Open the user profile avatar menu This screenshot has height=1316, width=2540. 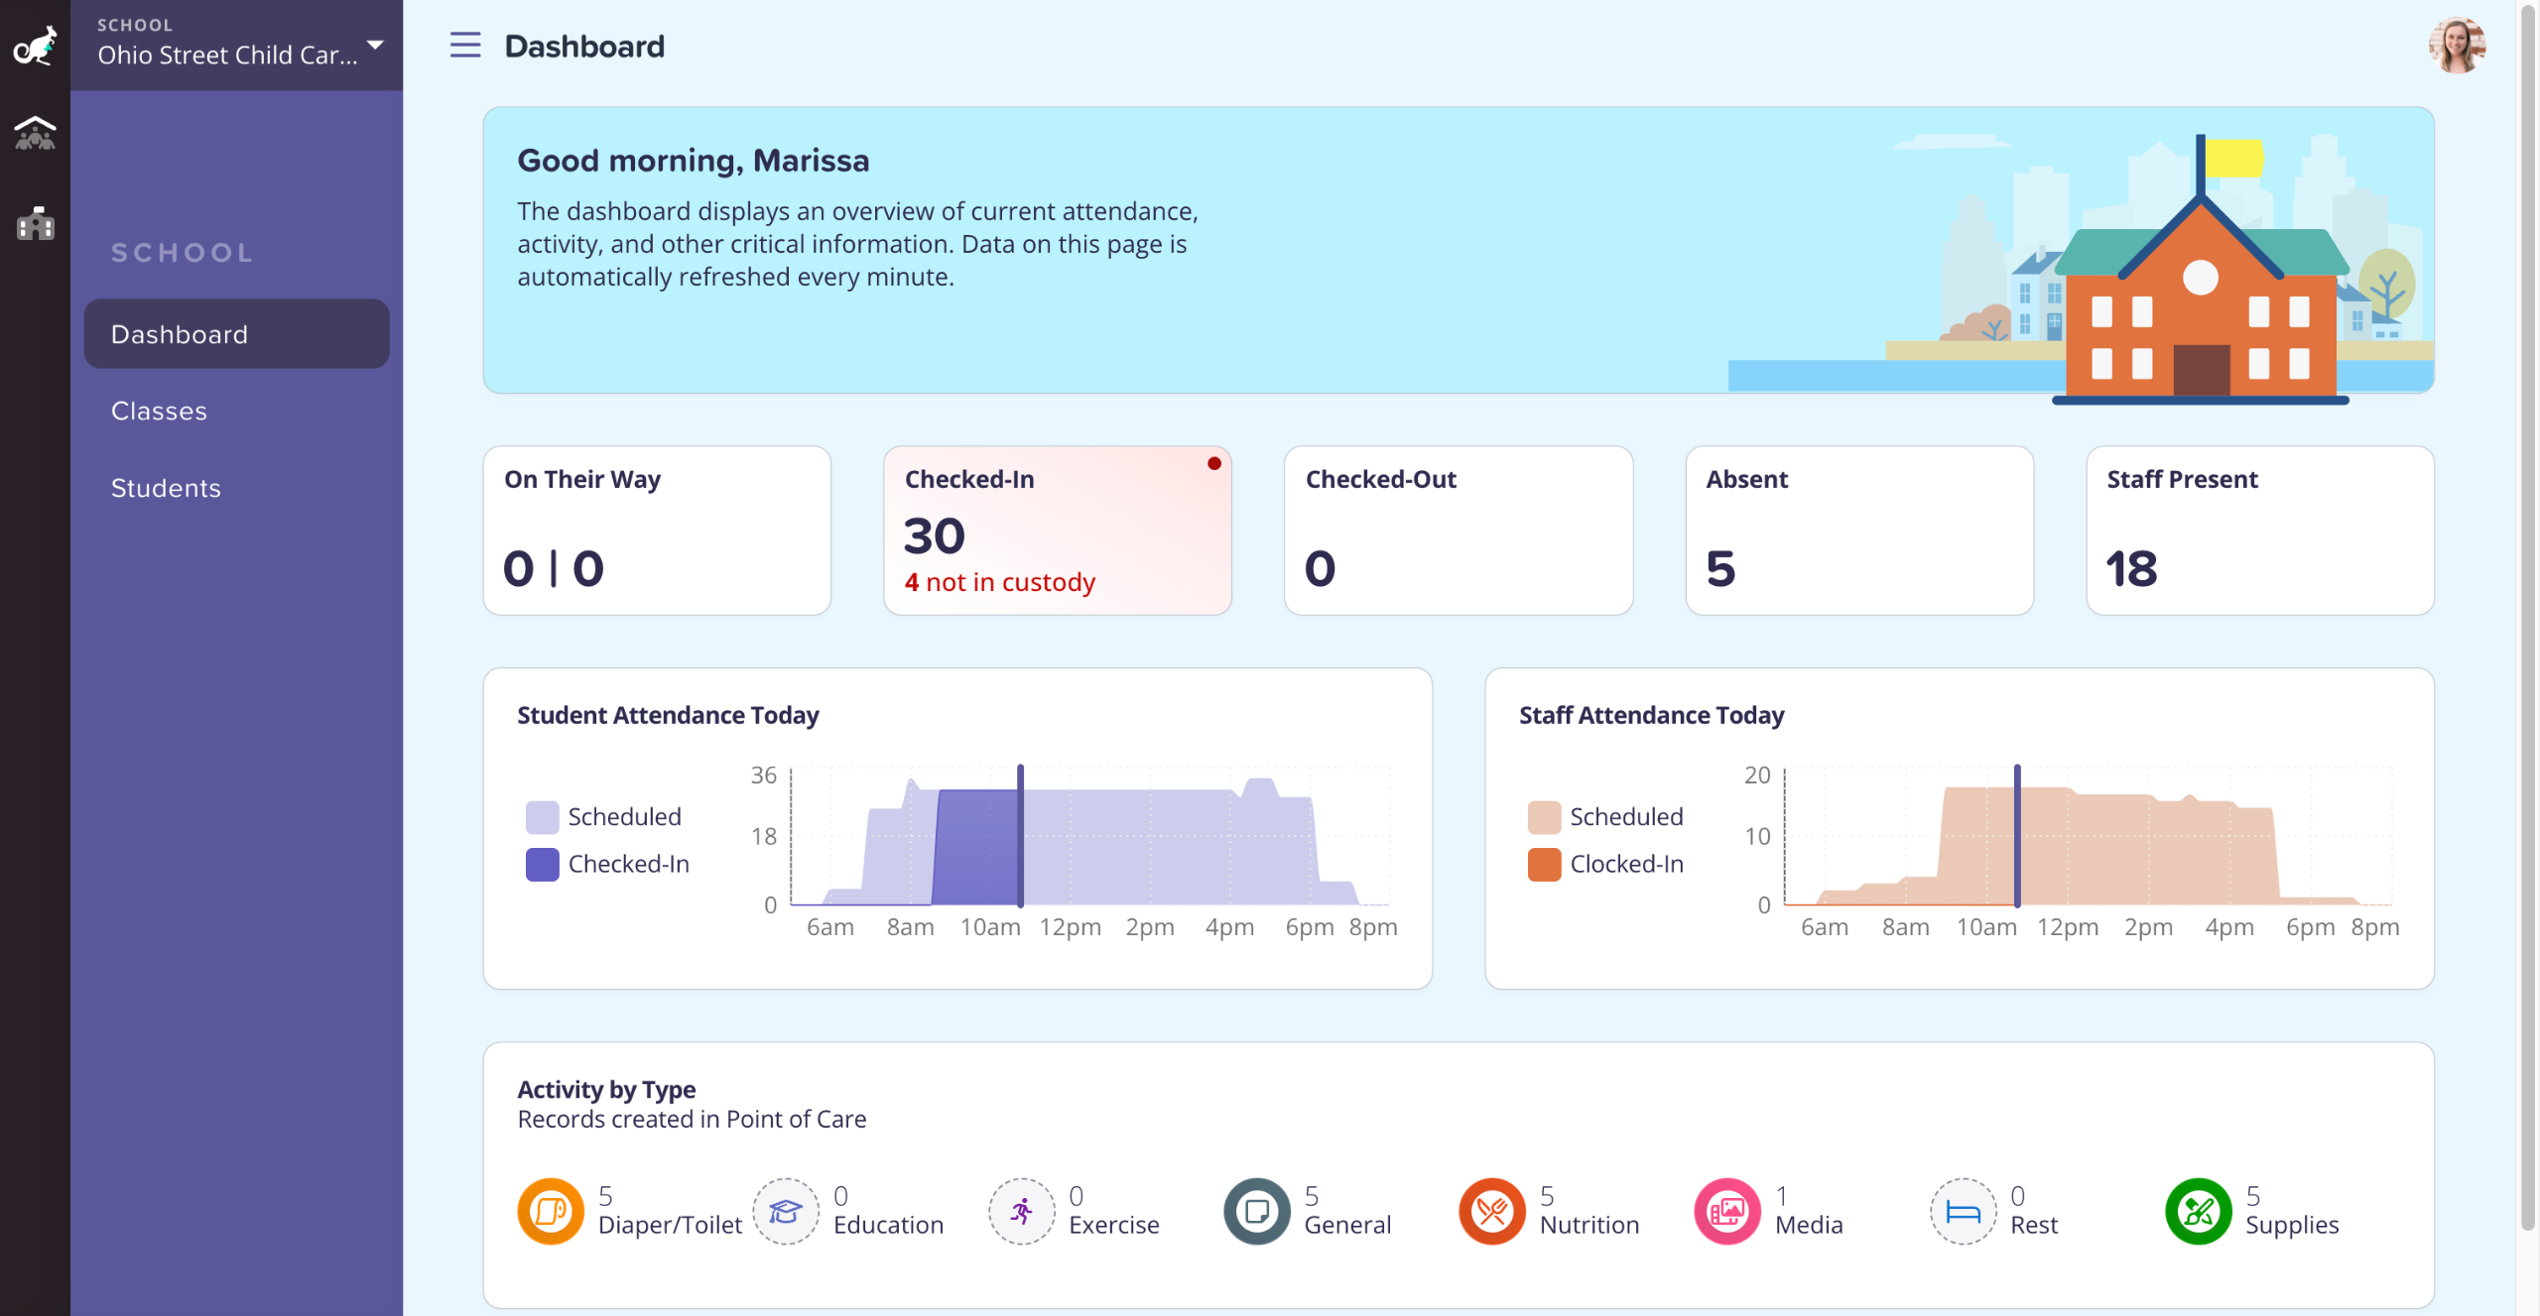pyautogui.click(x=2457, y=46)
